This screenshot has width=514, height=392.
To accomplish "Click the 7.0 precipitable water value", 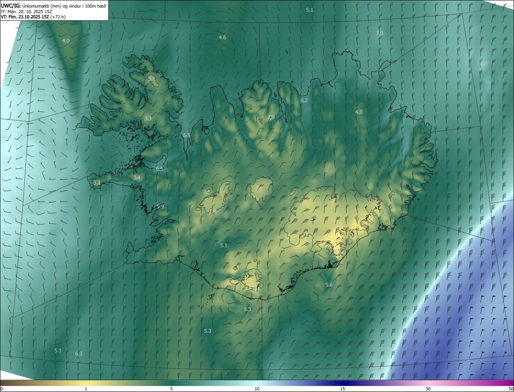I will (x=379, y=33).
